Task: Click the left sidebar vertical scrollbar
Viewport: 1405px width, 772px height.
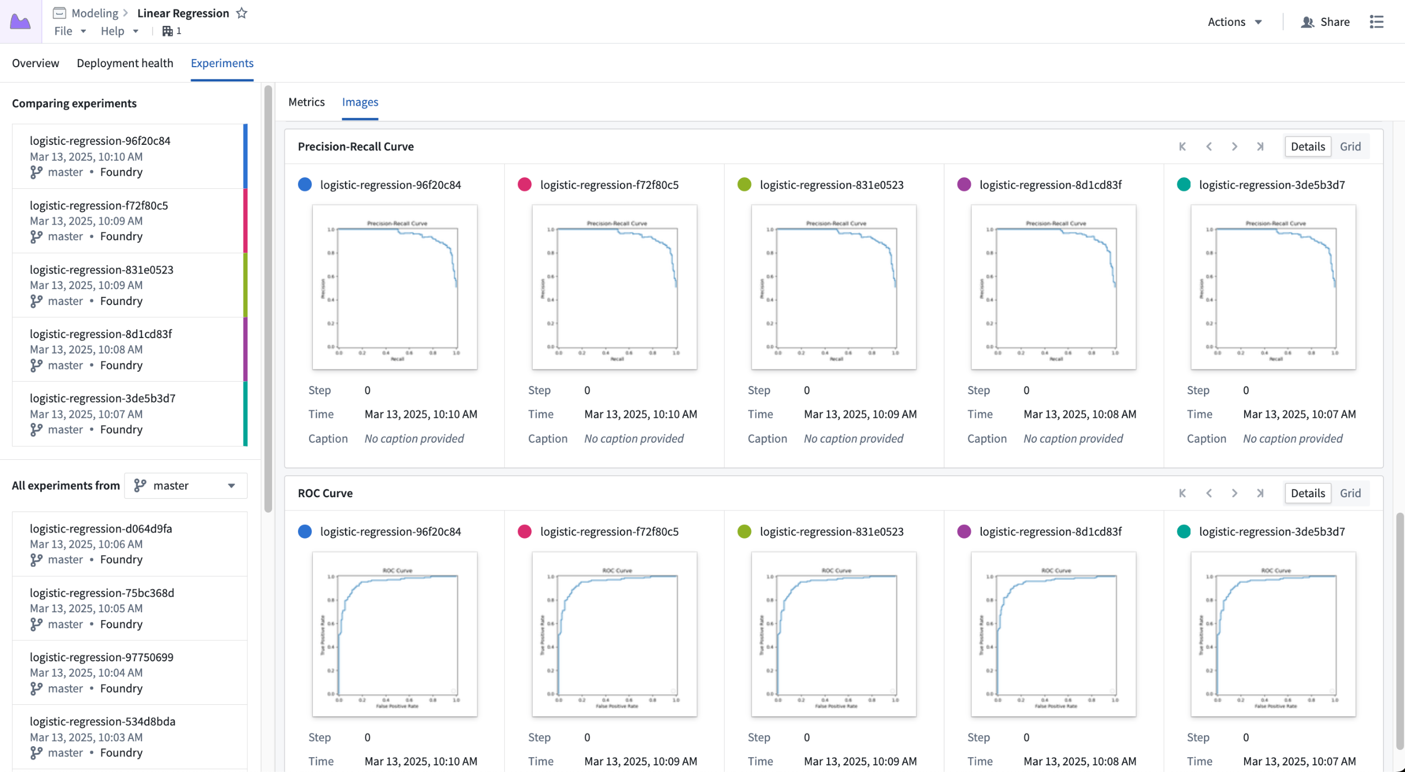Action: [x=268, y=300]
